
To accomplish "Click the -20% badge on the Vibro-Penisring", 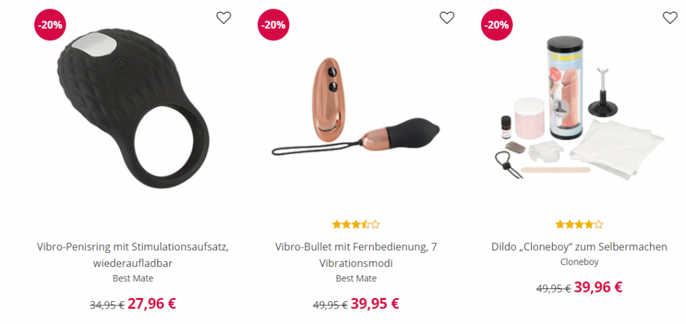I will (x=50, y=25).
